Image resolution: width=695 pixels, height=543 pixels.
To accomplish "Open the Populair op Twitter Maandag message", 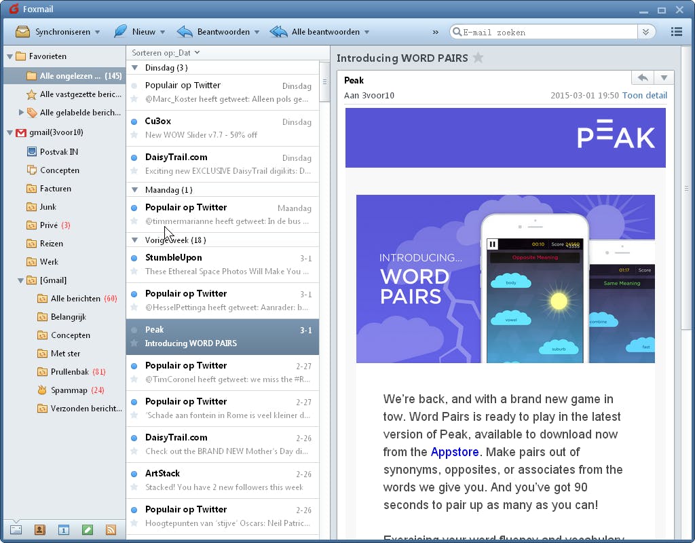I will (223, 214).
